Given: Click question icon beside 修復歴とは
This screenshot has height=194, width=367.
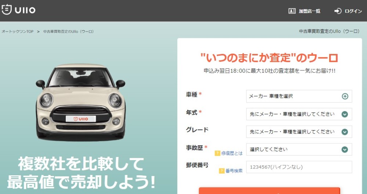Looking at the screenshot, I should click(217, 153).
